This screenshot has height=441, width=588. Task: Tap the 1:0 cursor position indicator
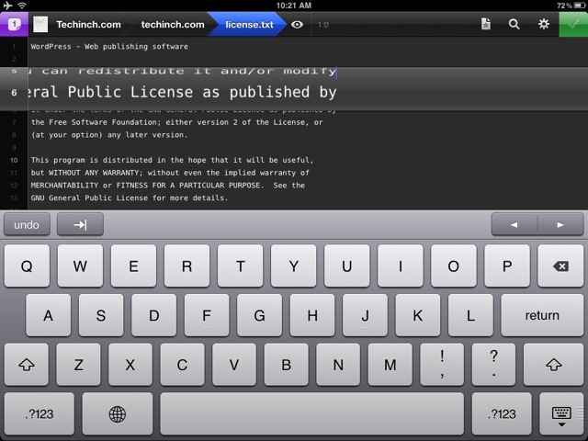322,25
